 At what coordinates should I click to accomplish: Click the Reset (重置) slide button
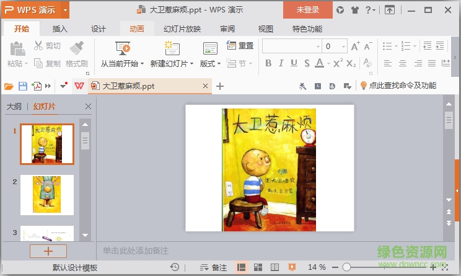tap(240, 46)
